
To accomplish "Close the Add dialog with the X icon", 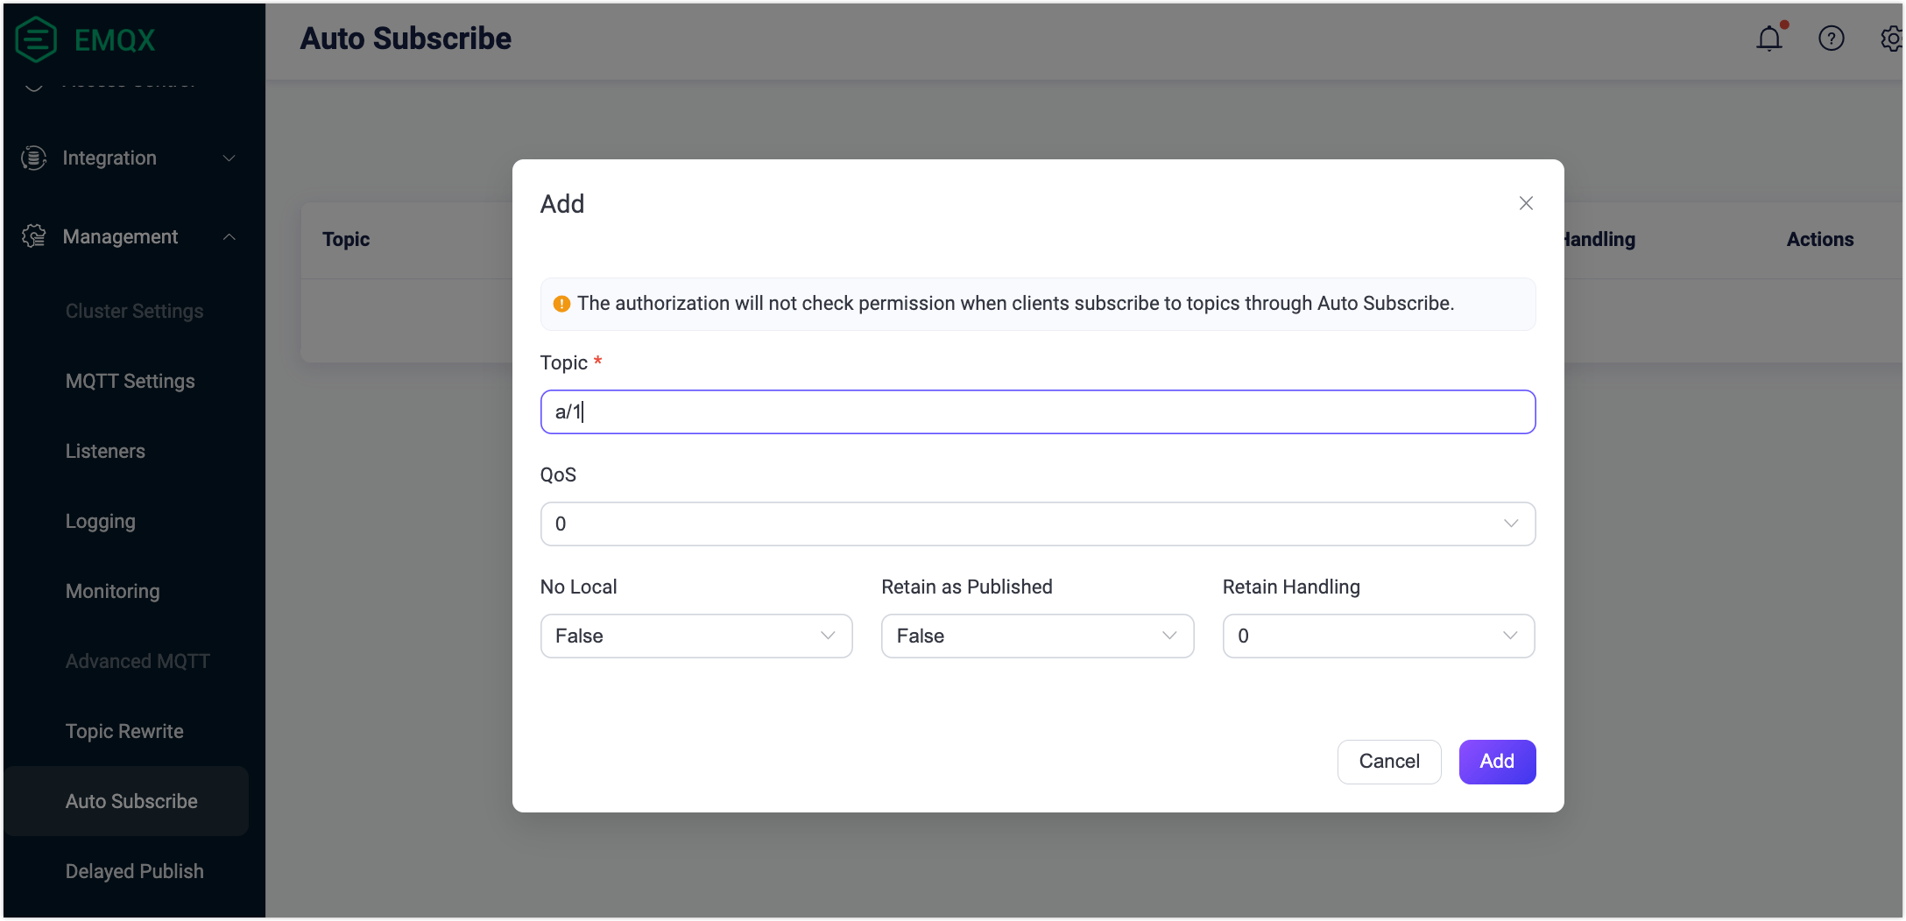I will tap(1526, 202).
